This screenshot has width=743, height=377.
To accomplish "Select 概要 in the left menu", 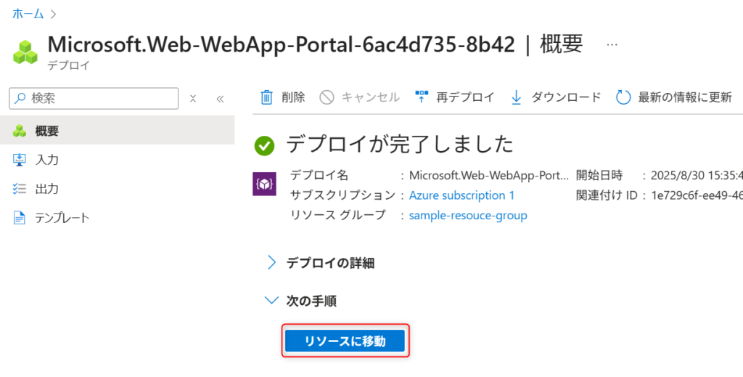I will pos(117,131).
